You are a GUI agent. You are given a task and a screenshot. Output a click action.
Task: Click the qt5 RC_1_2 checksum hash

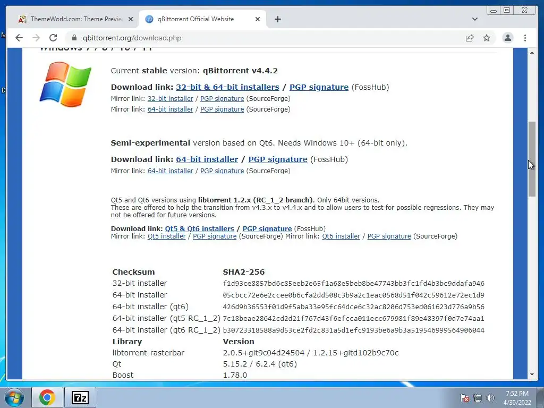353,319
